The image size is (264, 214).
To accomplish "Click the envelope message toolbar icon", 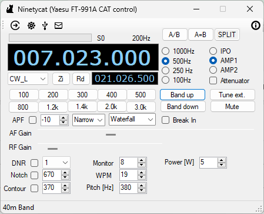I will (58, 25).
